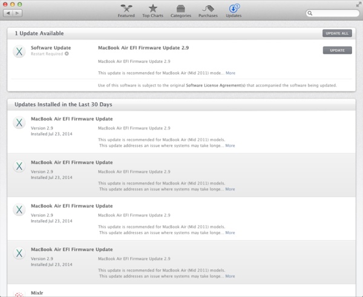Click the 'Software Update' label

51,48
